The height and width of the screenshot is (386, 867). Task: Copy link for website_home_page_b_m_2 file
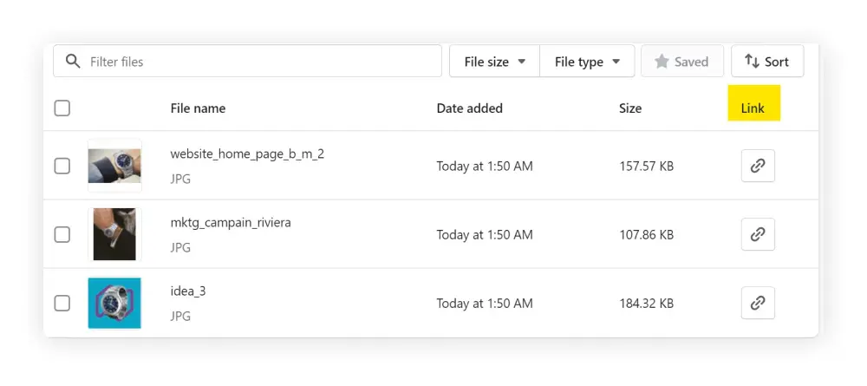pyautogui.click(x=758, y=166)
